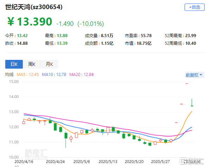Click the 13.00 y-axis label
This screenshot has height=167, width=206.
point(14,112)
